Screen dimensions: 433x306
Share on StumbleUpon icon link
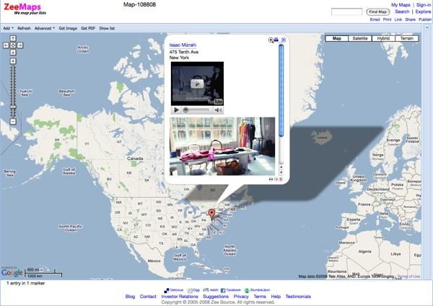click(x=258, y=290)
